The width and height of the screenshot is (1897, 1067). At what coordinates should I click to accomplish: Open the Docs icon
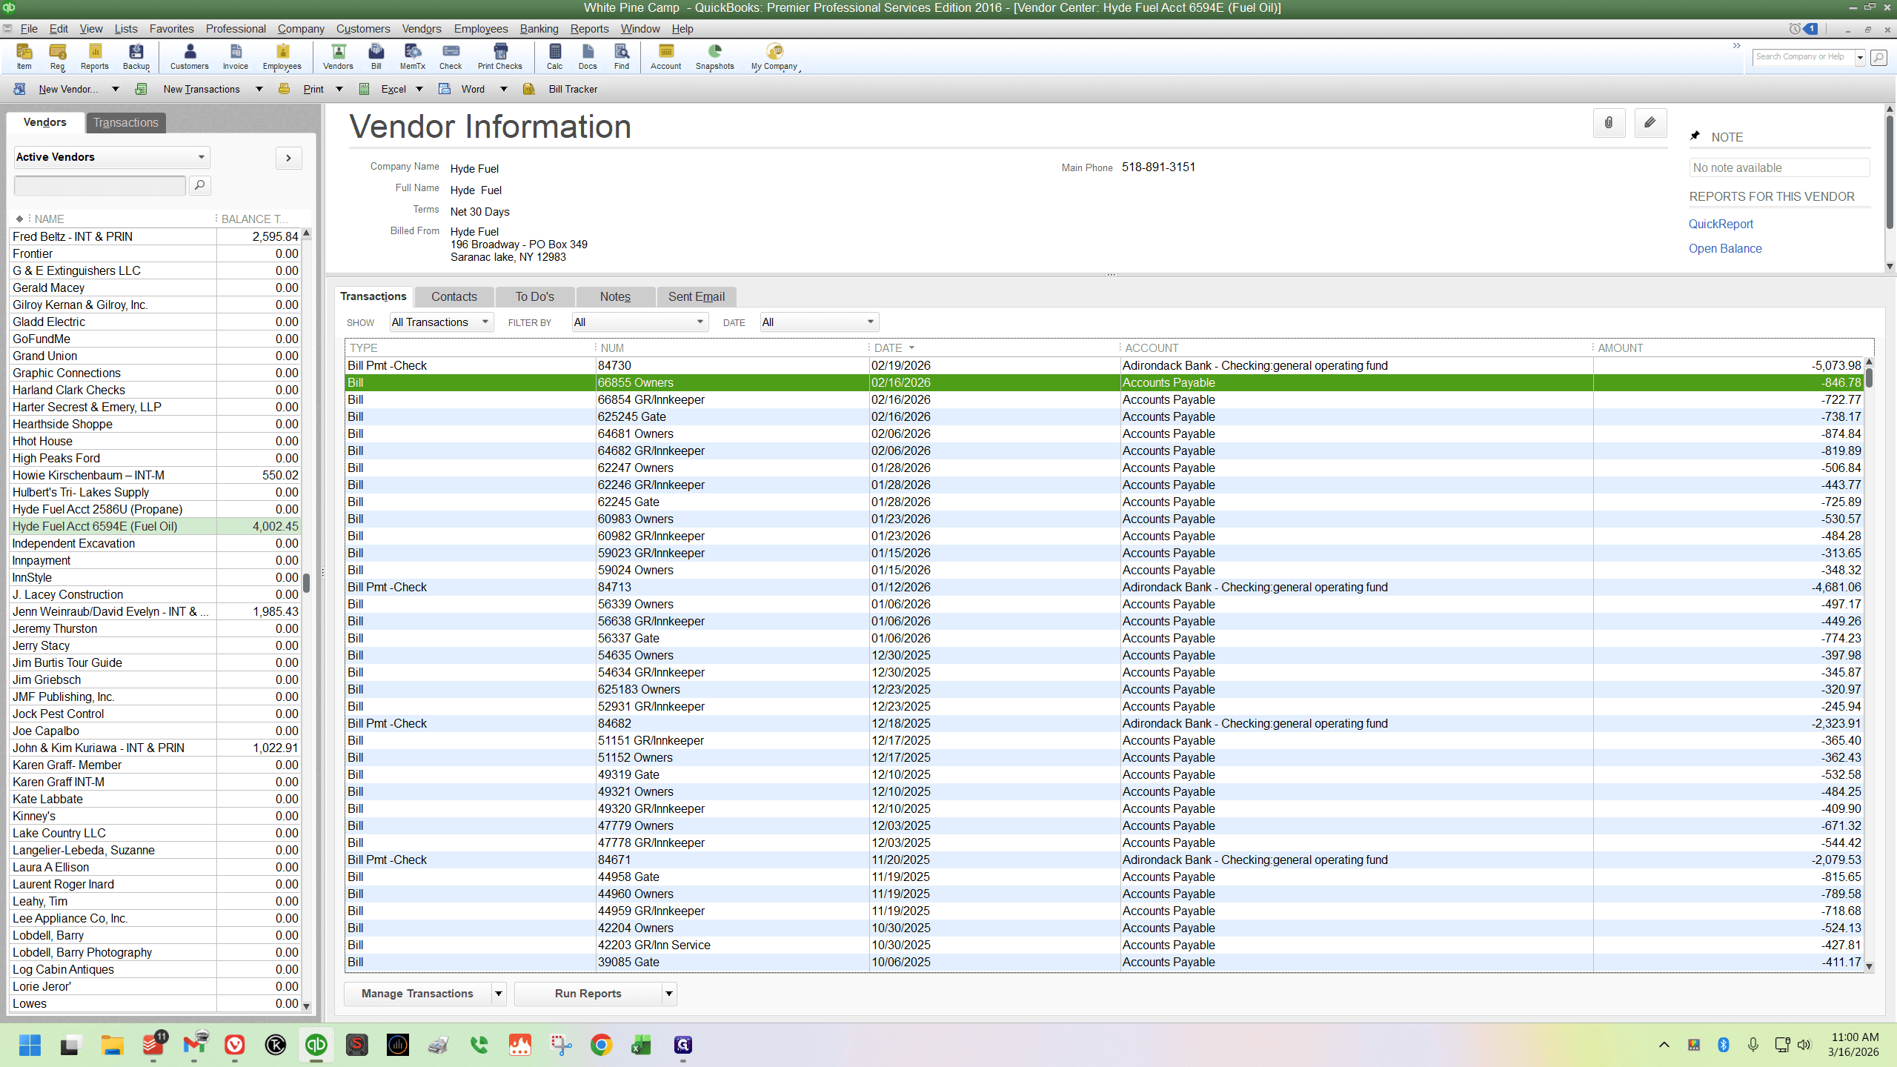pyautogui.click(x=588, y=56)
